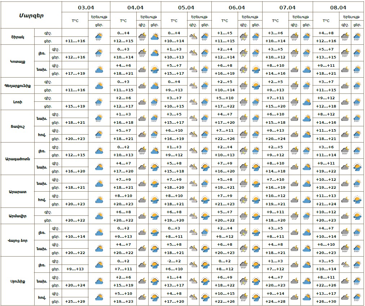Select the 08.04 date column header
Screen dimensions: 365x306
click(x=338, y=7)
